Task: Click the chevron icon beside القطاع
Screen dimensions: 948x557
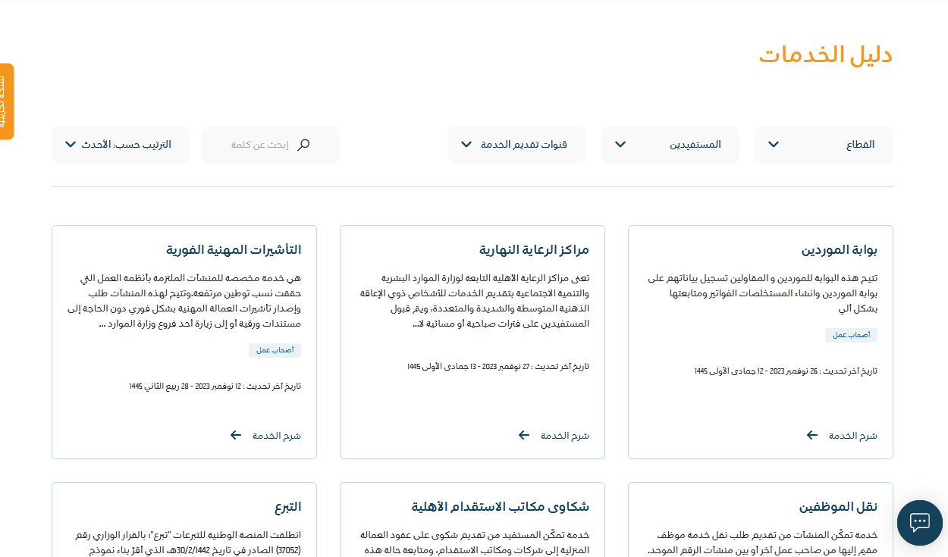Action: (774, 145)
